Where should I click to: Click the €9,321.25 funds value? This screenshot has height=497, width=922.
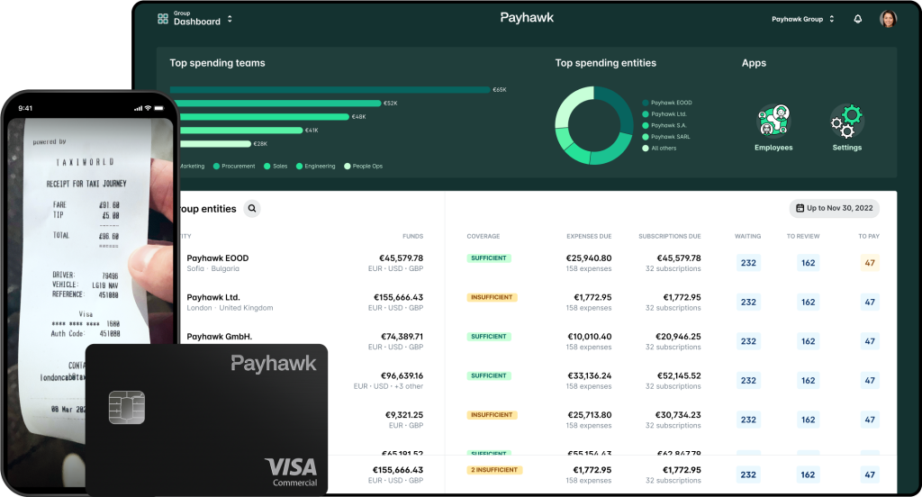point(404,415)
